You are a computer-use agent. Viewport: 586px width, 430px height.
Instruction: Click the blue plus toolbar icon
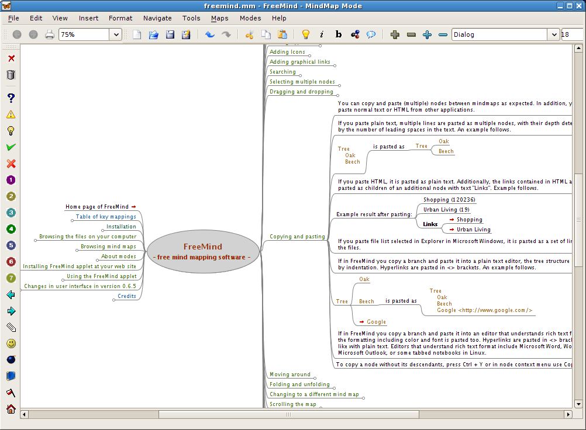pyautogui.click(x=427, y=34)
